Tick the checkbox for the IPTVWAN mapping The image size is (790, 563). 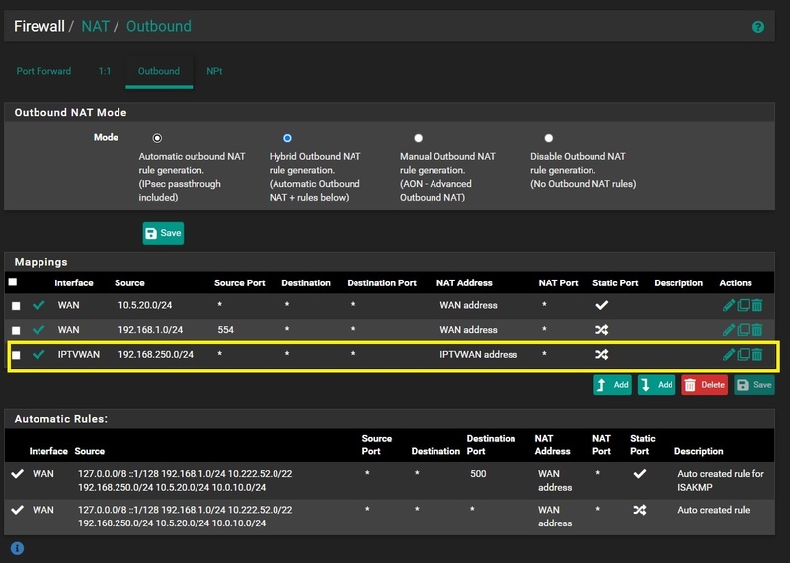click(16, 355)
